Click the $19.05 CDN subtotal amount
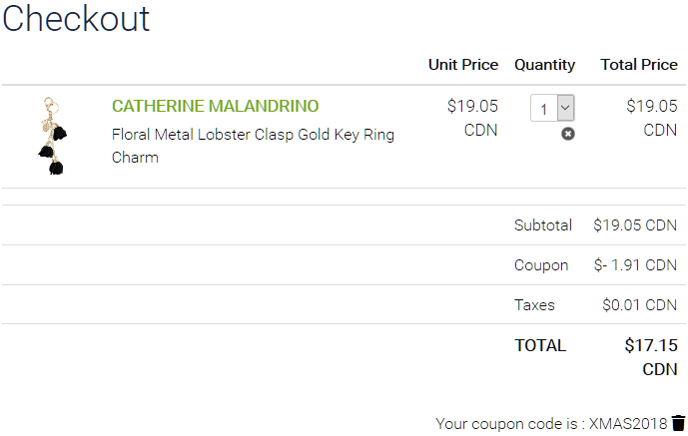The height and width of the screenshot is (436, 688). point(635,225)
